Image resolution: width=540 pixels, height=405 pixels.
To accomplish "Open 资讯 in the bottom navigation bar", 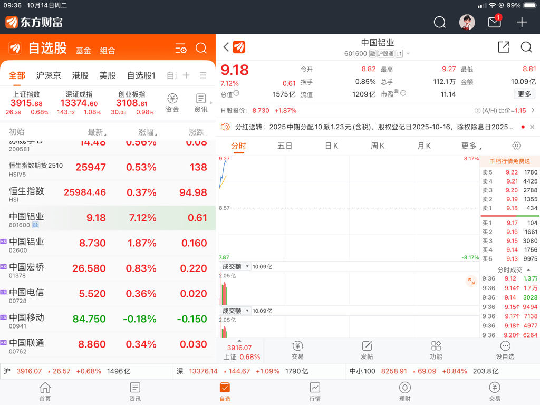I will click(x=135, y=392).
